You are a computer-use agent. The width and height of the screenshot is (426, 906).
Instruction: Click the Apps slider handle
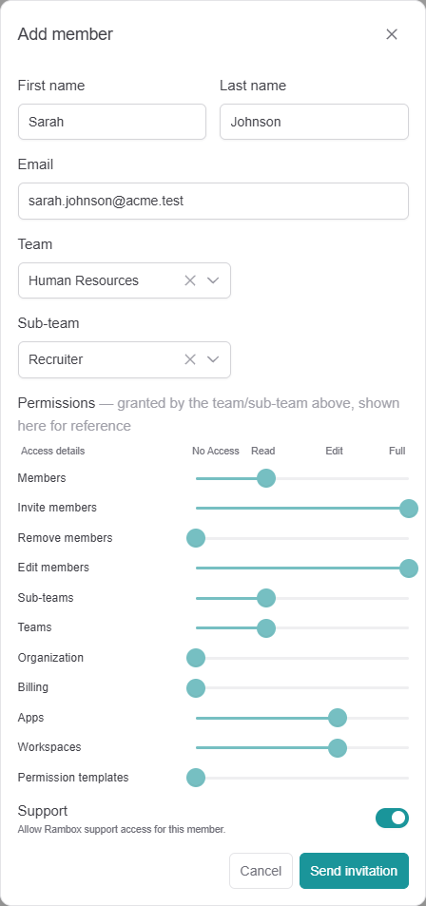[337, 718]
